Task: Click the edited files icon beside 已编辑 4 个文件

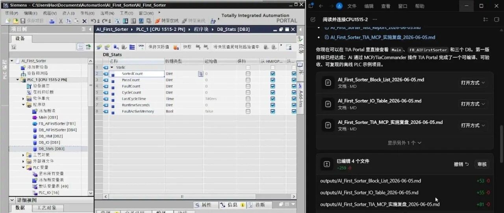Action: pos(326,164)
